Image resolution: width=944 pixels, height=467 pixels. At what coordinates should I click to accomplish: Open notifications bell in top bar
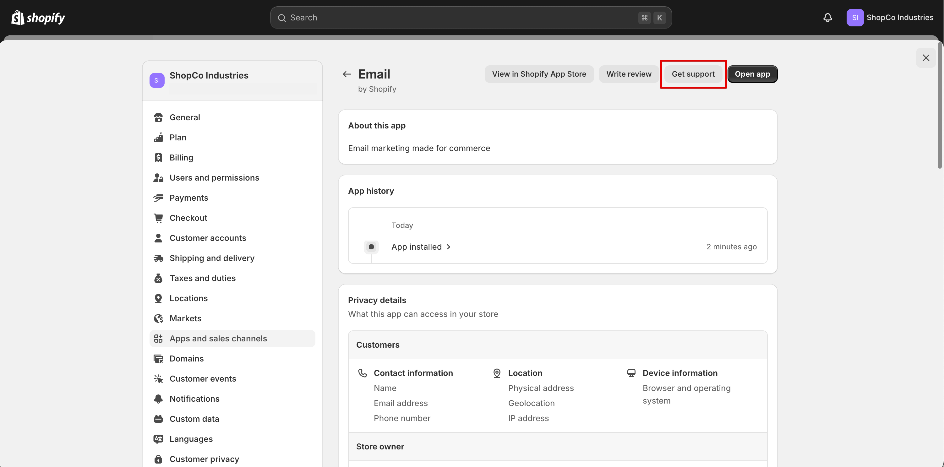827,18
